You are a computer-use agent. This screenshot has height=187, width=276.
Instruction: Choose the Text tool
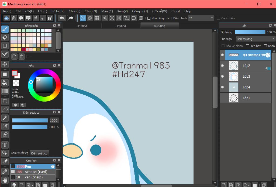5,145
